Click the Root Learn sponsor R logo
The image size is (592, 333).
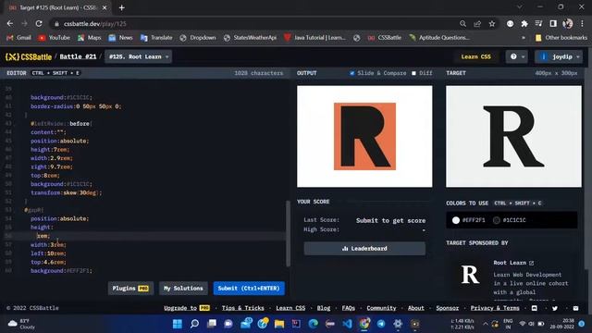pos(470,275)
